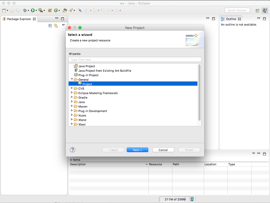Maximize the Package Explorer view
Image resolution: width=270 pixels, height=203 pixels.
pos(63,18)
